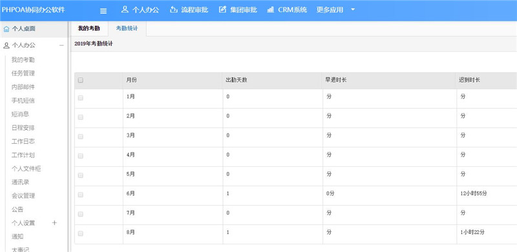Open 我的考勤 in the sidebar

click(x=23, y=60)
